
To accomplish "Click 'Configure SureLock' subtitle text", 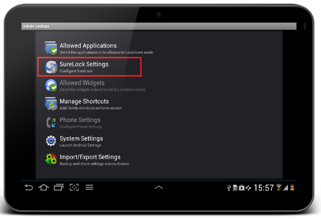I will [76, 71].
